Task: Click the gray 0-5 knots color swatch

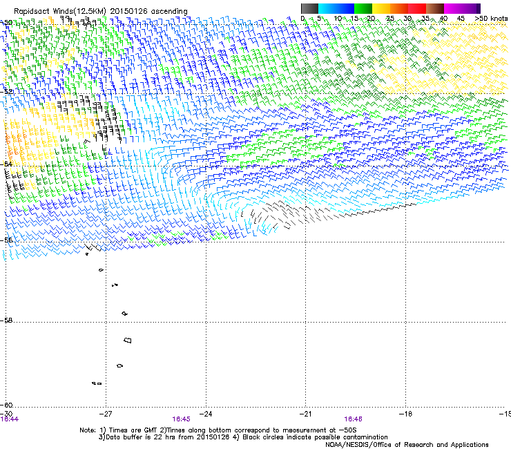Action: pos(309,8)
